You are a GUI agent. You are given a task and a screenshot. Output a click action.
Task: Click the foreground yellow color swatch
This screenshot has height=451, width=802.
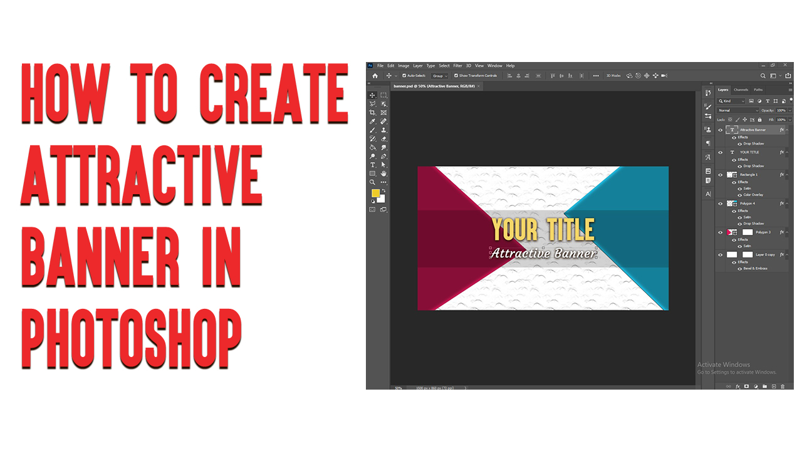(x=375, y=193)
